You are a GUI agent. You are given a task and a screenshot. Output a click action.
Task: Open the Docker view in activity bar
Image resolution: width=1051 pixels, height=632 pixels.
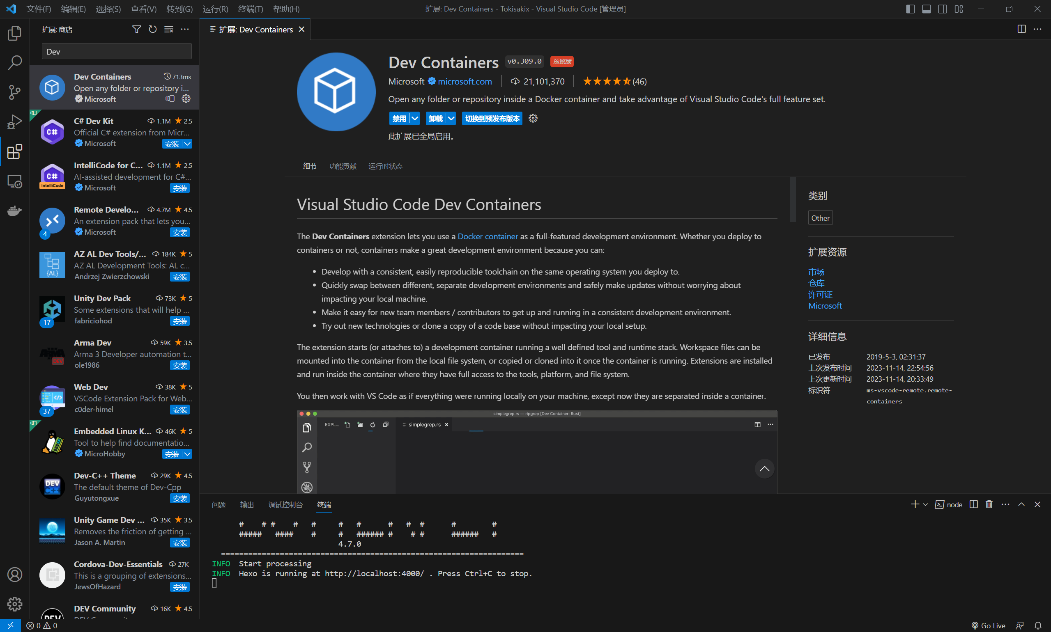14,211
